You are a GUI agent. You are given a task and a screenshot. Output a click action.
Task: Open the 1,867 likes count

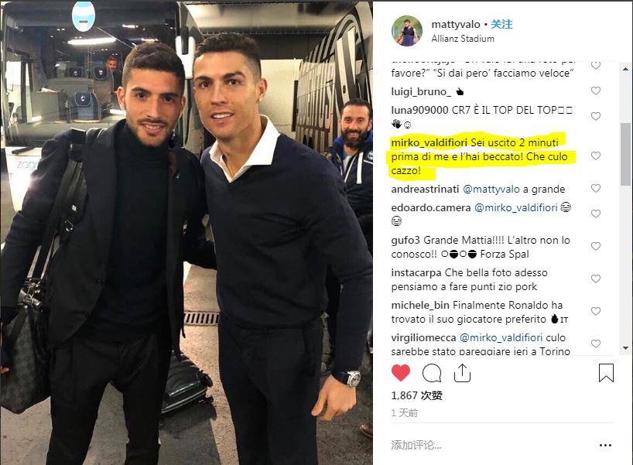click(416, 395)
